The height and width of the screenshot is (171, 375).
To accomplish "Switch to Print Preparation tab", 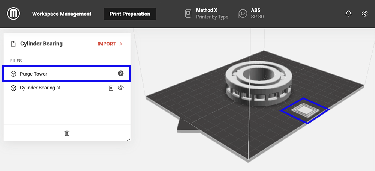I will pos(130,14).
